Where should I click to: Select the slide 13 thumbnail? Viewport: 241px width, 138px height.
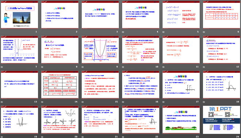19,85
